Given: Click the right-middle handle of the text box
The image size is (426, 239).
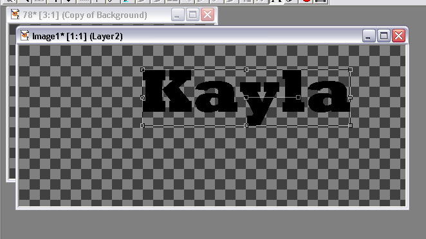Looking at the screenshot, I should [x=351, y=98].
